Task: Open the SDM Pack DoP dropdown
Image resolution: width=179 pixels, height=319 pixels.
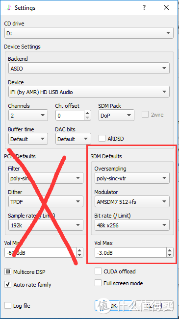Action: point(116,115)
